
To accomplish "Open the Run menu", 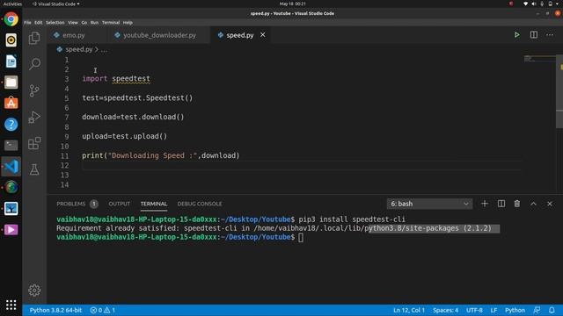I will 94,22.
